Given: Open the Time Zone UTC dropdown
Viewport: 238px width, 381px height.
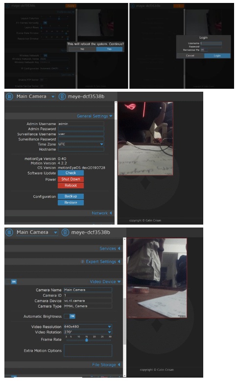Looking at the screenshot, I should [81, 144].
